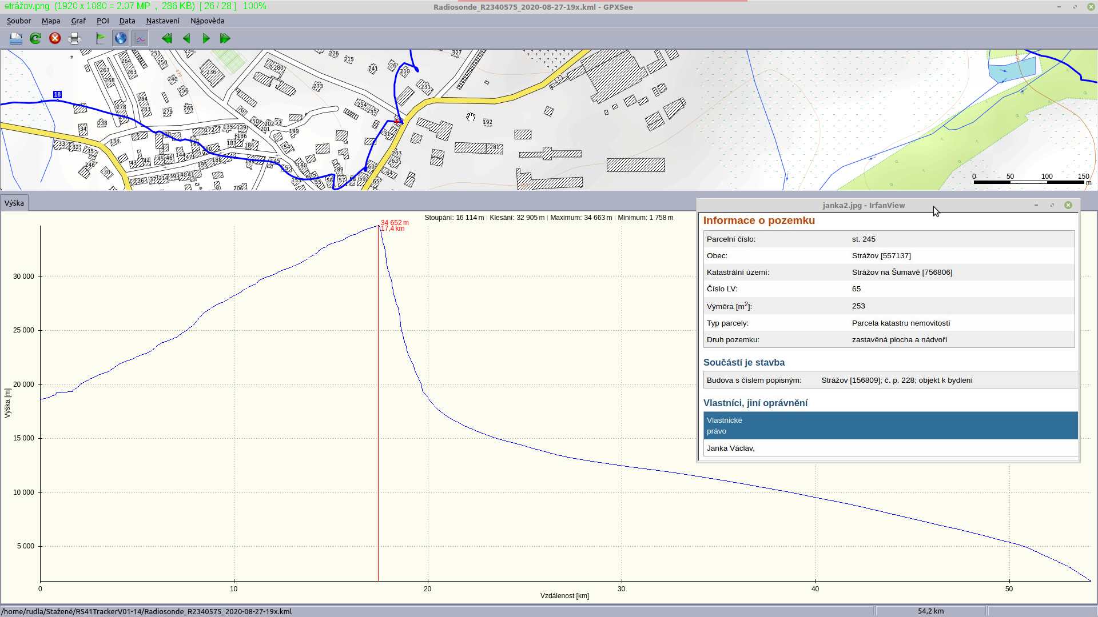
Task: Reload the file with green arrow icon
Action: coord(35,38)
